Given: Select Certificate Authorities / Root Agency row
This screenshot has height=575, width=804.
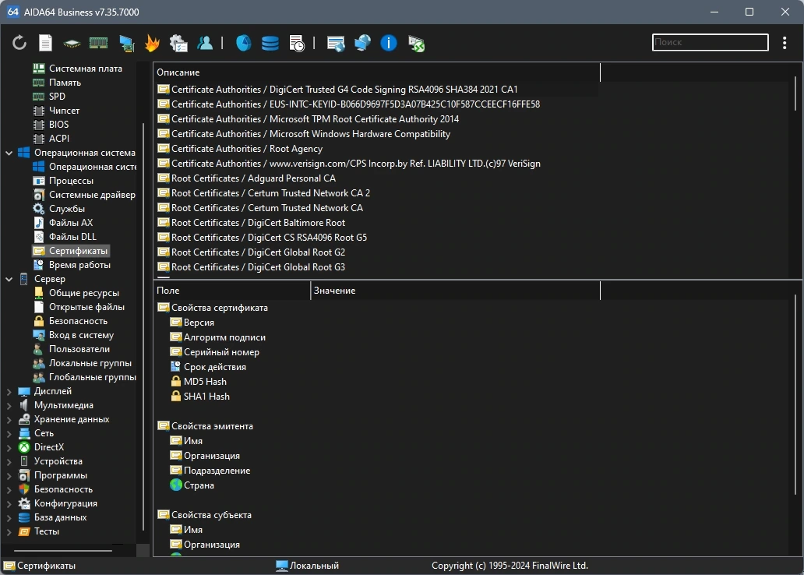Looking at the screenshot, I should tap(377, 148).
